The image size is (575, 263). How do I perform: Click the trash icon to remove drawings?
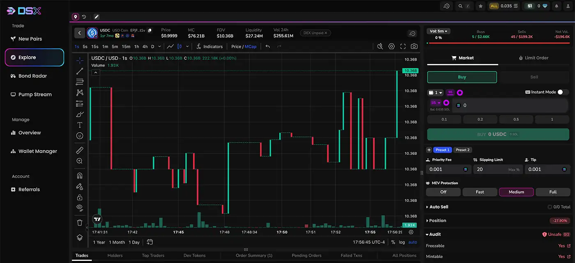click(80, 223)
